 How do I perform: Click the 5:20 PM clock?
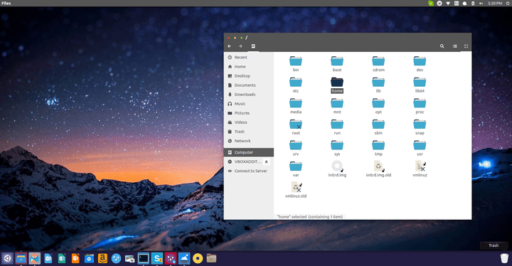pyautogui.click(x=495, y=4)
